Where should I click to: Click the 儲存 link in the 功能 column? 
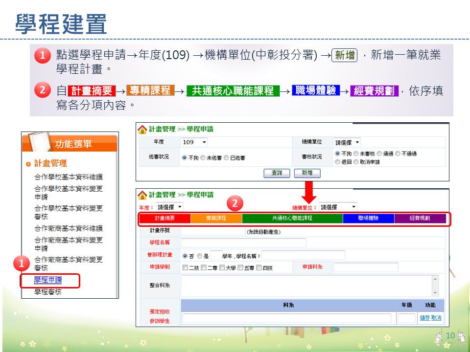(424, 318)
